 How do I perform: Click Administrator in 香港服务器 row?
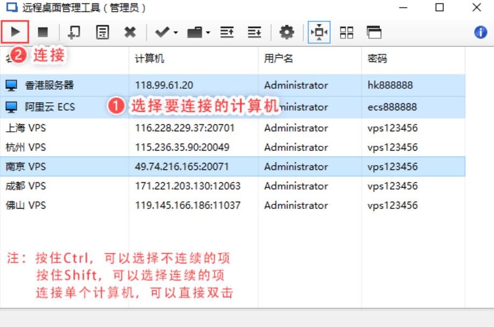click(296, 85)
